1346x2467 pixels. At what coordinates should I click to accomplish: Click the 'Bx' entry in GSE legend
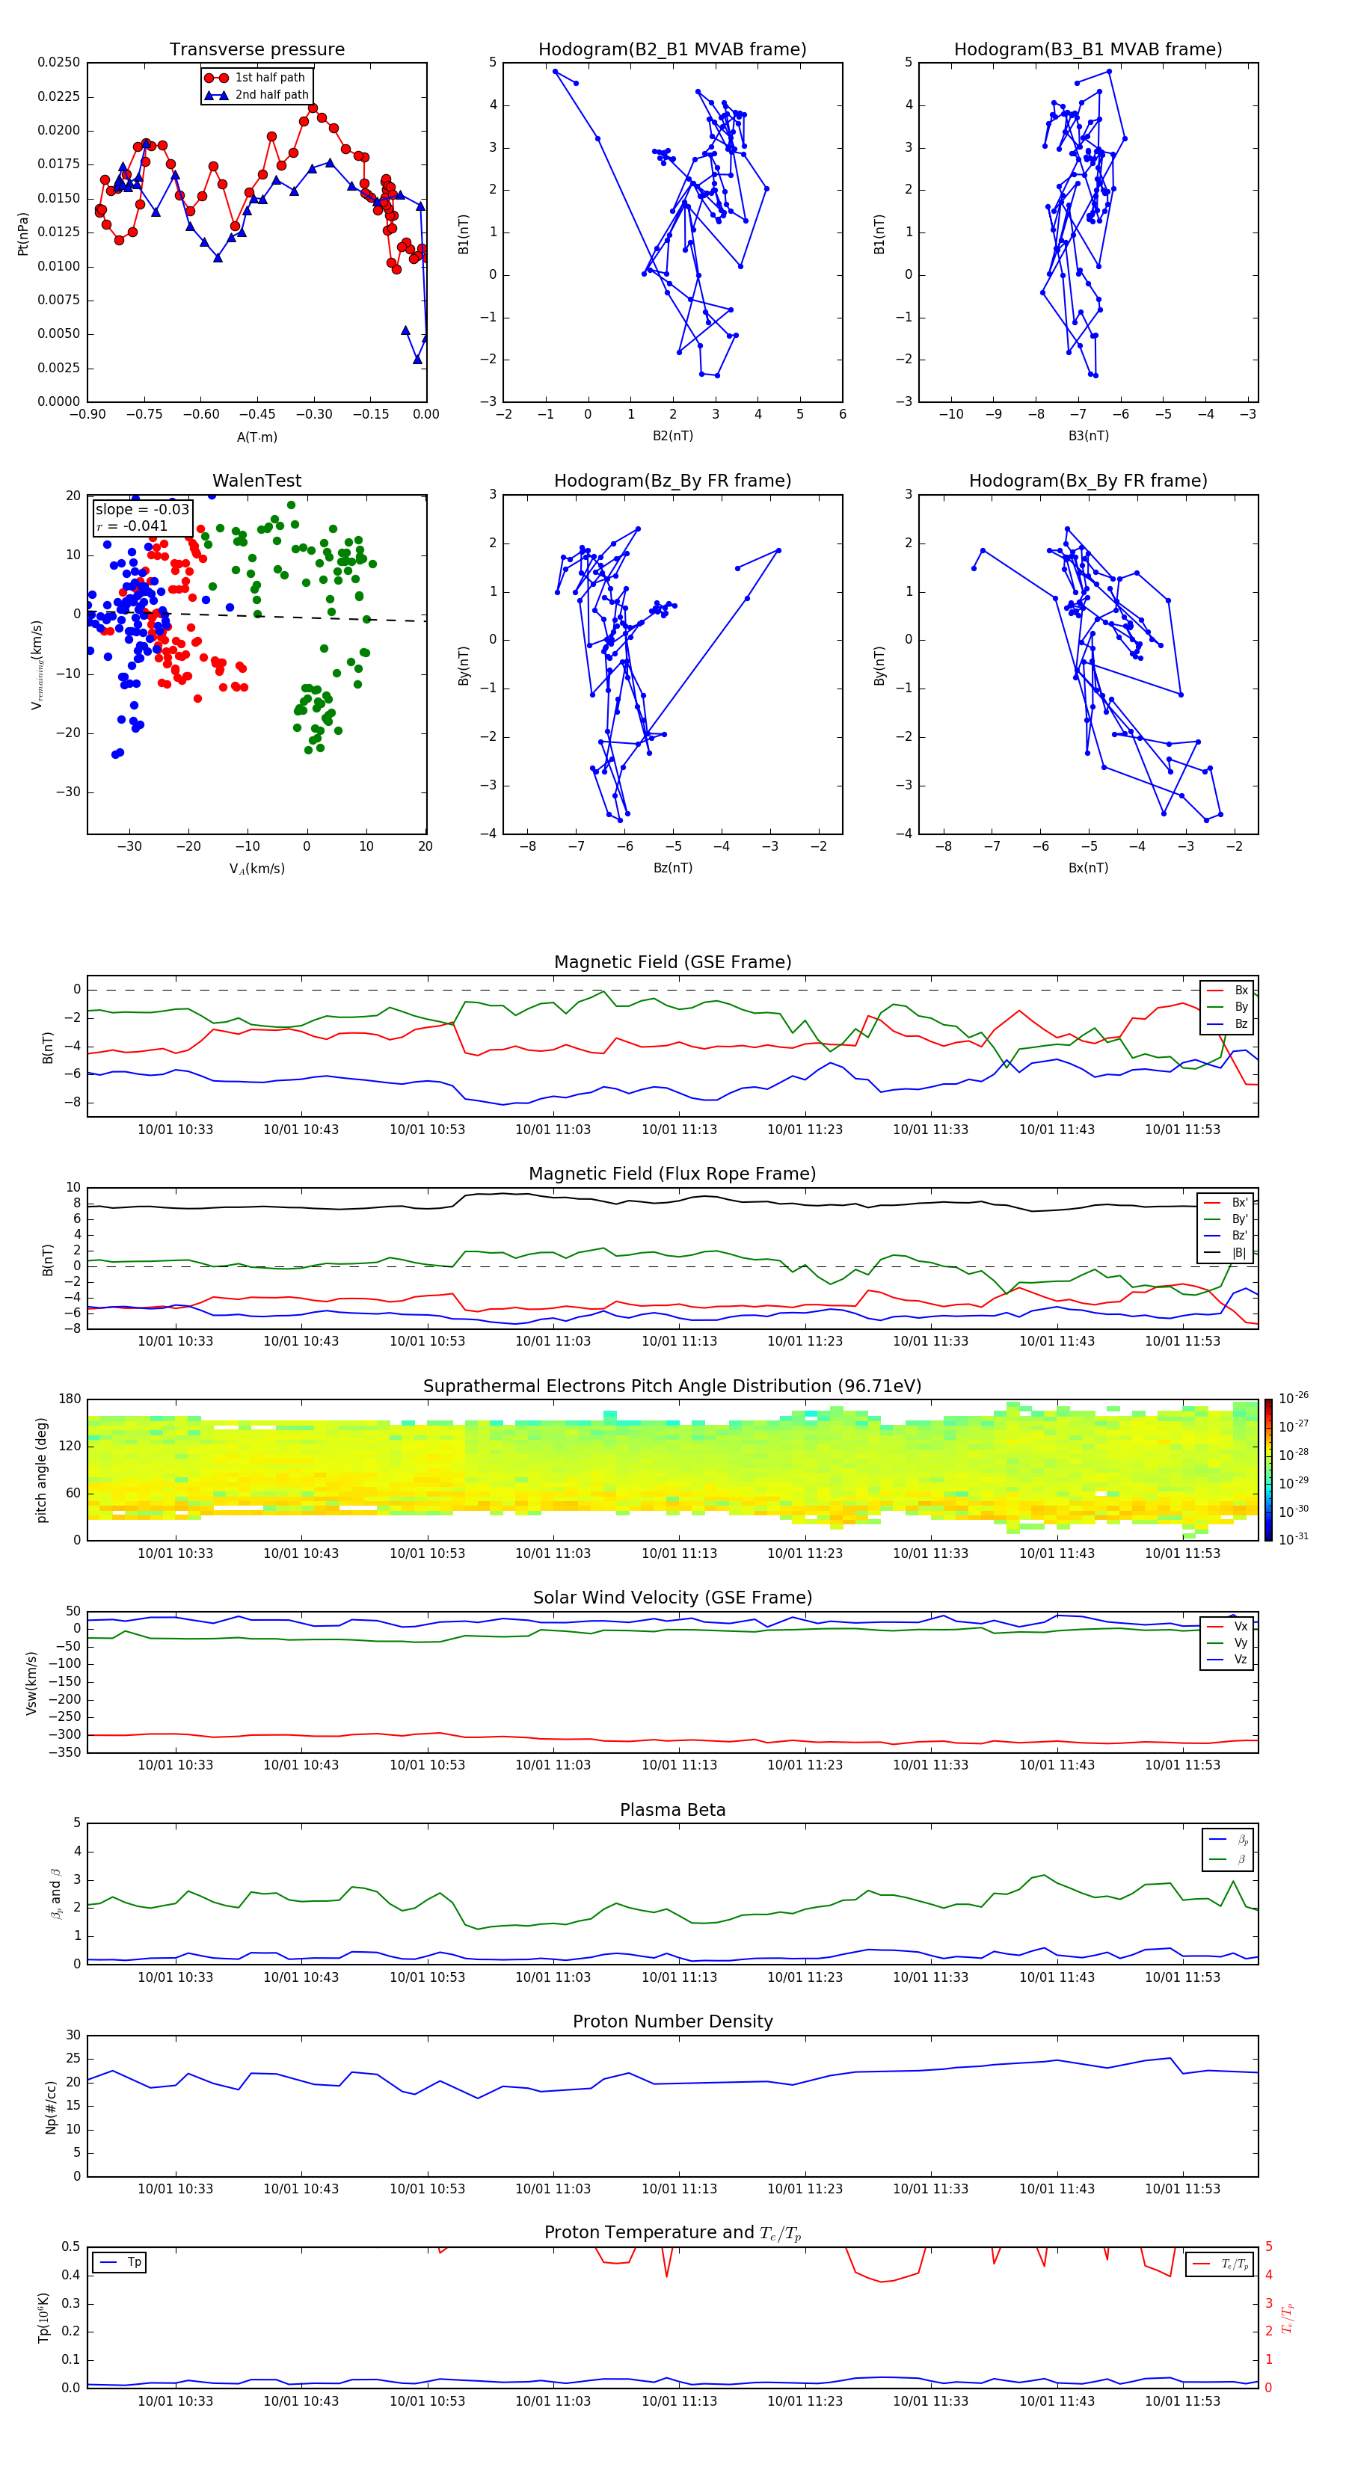1227,991
